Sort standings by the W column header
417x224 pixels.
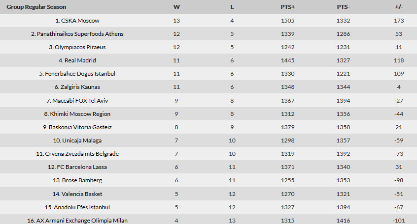click(x=176, y=7)
